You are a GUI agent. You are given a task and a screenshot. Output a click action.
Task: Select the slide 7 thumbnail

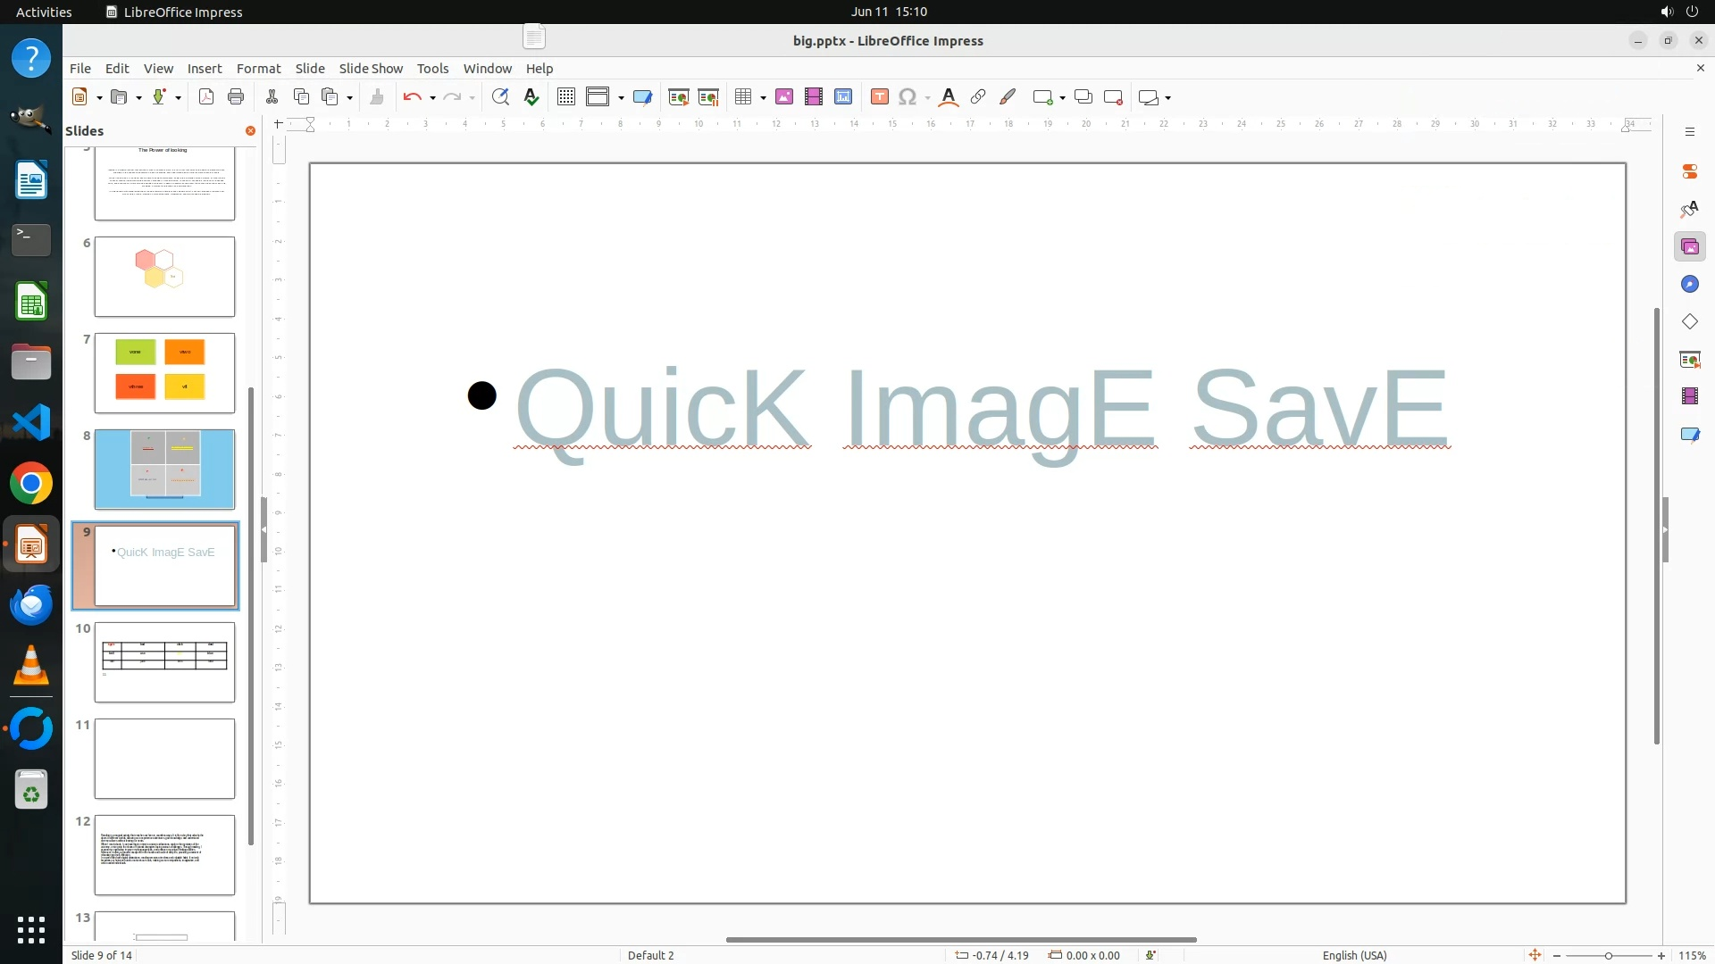[x=164, y=373]
